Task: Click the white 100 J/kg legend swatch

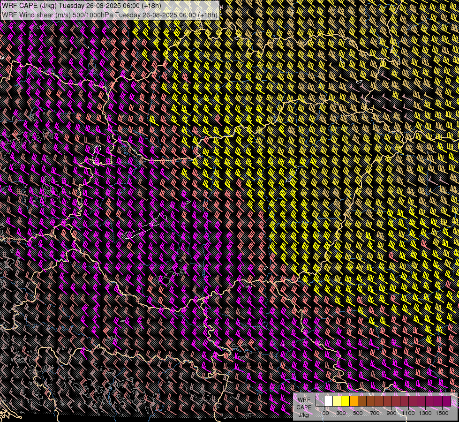Action: [329, 401]
